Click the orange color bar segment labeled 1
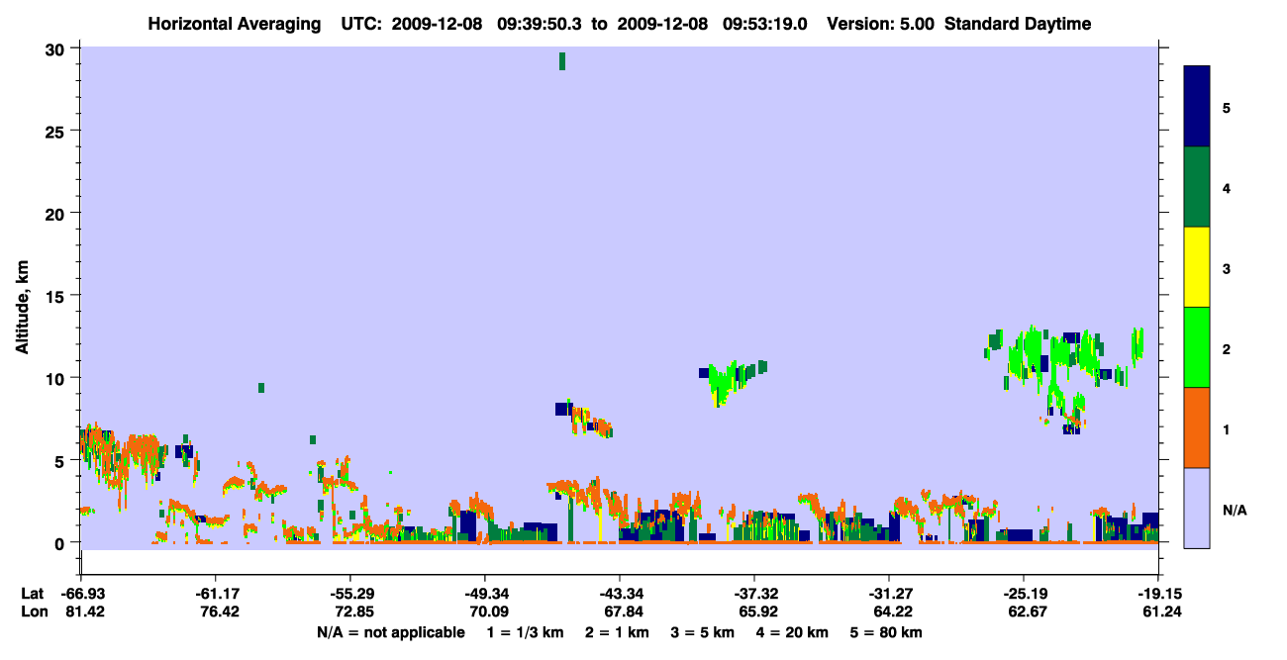Viewport: 1287px width, 660px height. (1197, 427)
